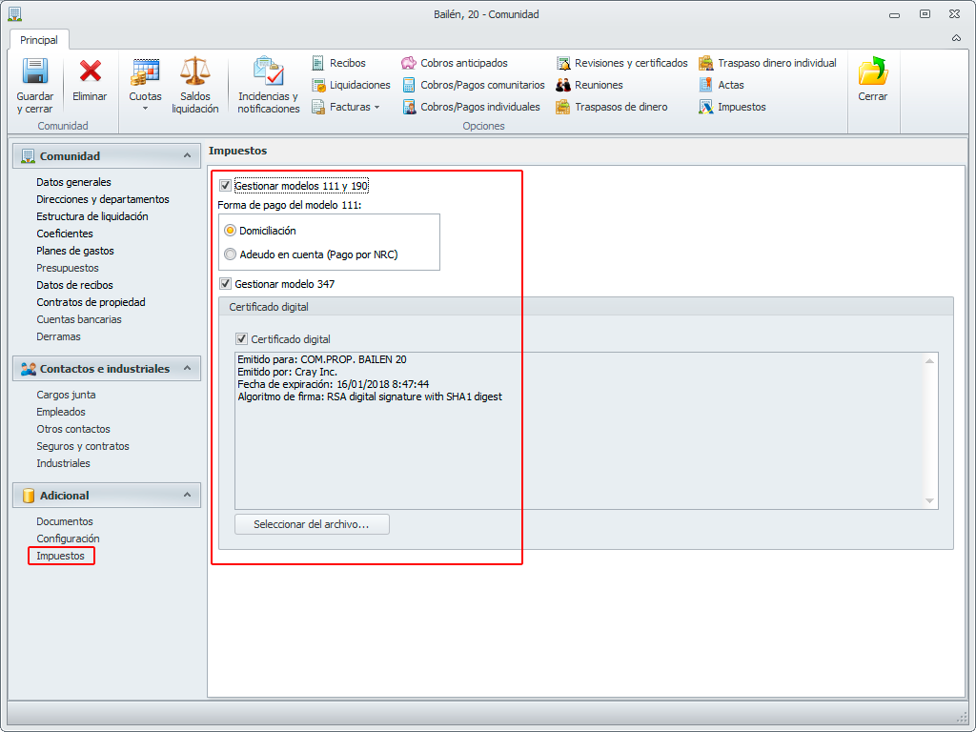Open Planes de gastos
The image size is (976, 732).
pos(75,251)
